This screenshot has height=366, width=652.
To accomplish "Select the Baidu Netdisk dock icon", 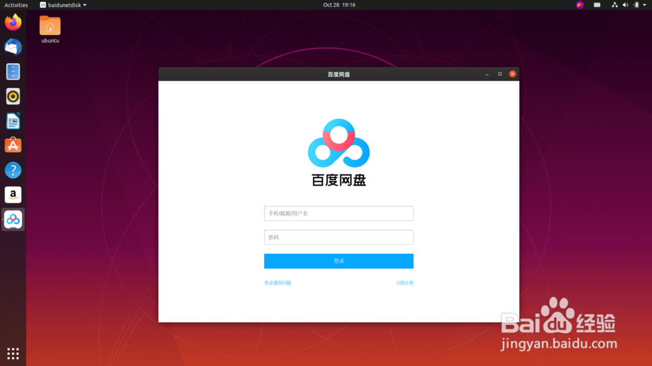I will point(13,219).
